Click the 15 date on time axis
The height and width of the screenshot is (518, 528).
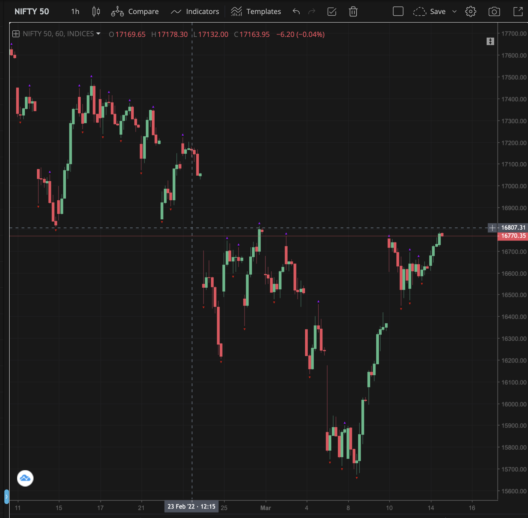59,508
